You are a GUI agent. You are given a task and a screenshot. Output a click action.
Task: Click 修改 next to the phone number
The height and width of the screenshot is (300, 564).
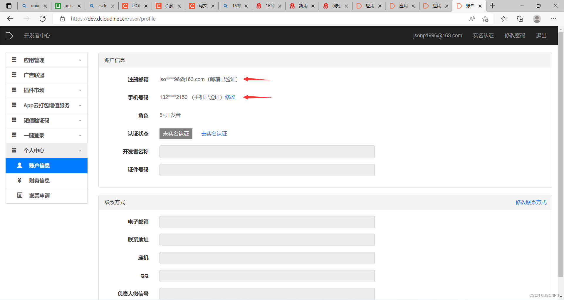[230, 97]
